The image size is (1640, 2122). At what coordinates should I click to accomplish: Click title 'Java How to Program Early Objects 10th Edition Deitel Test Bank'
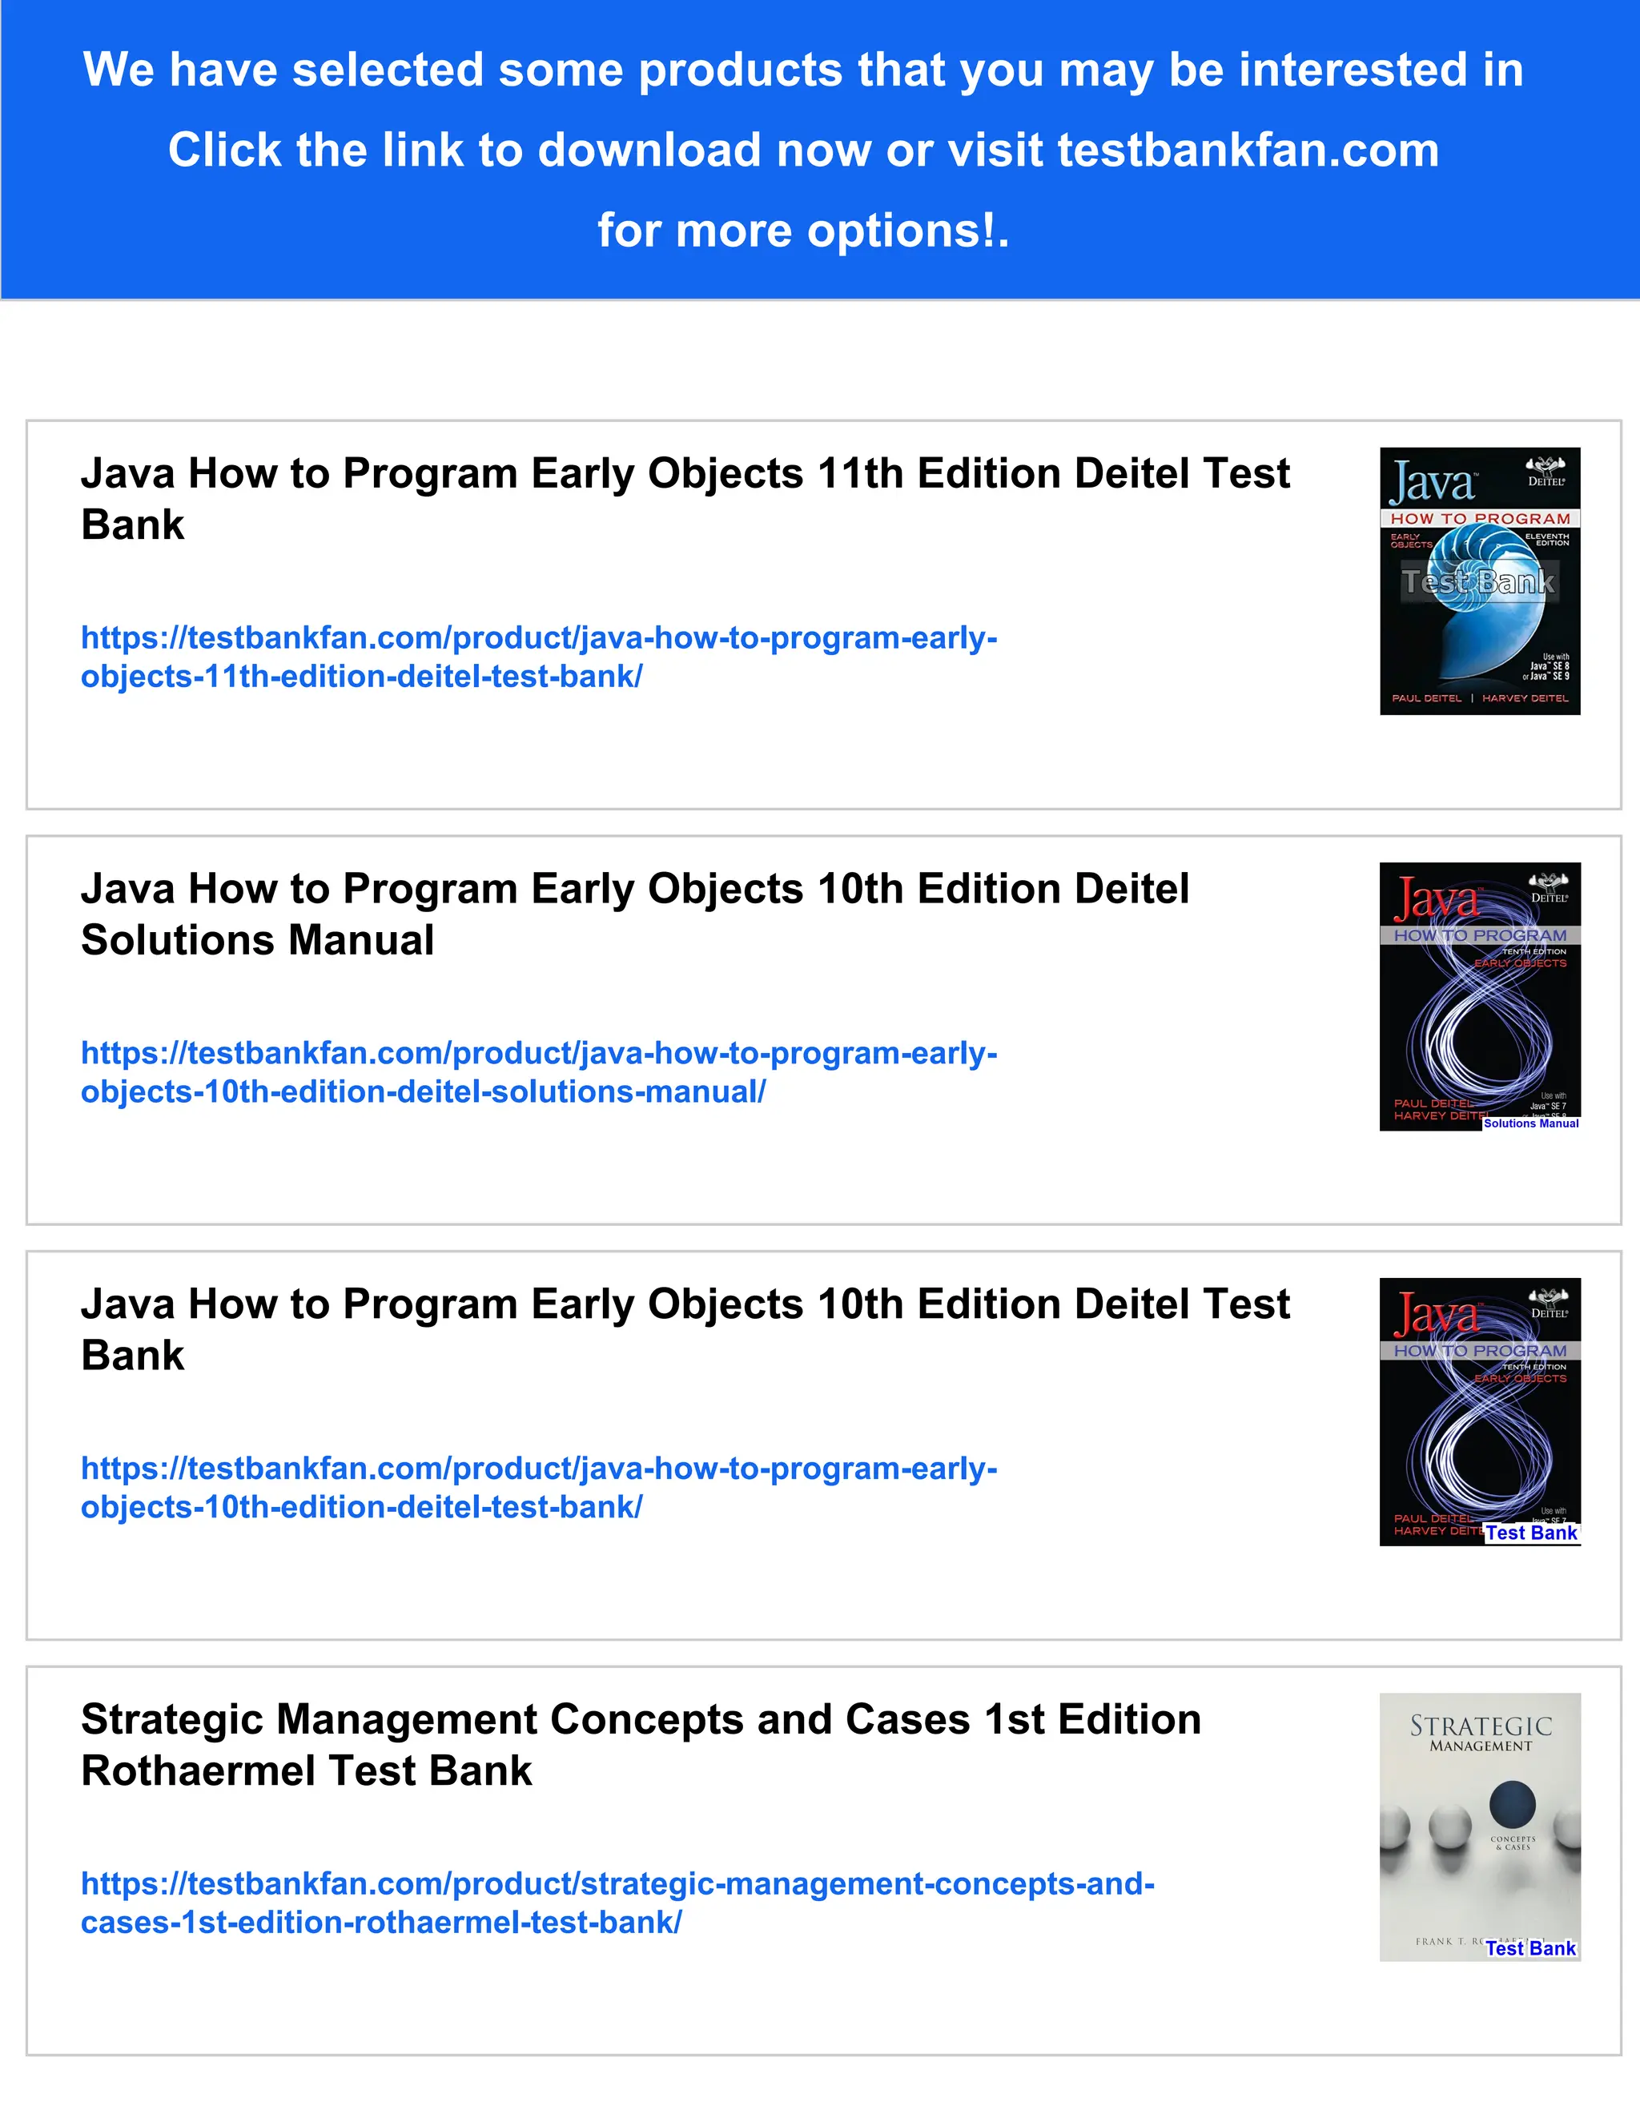pyautogui.click(x=686, y=1329)
